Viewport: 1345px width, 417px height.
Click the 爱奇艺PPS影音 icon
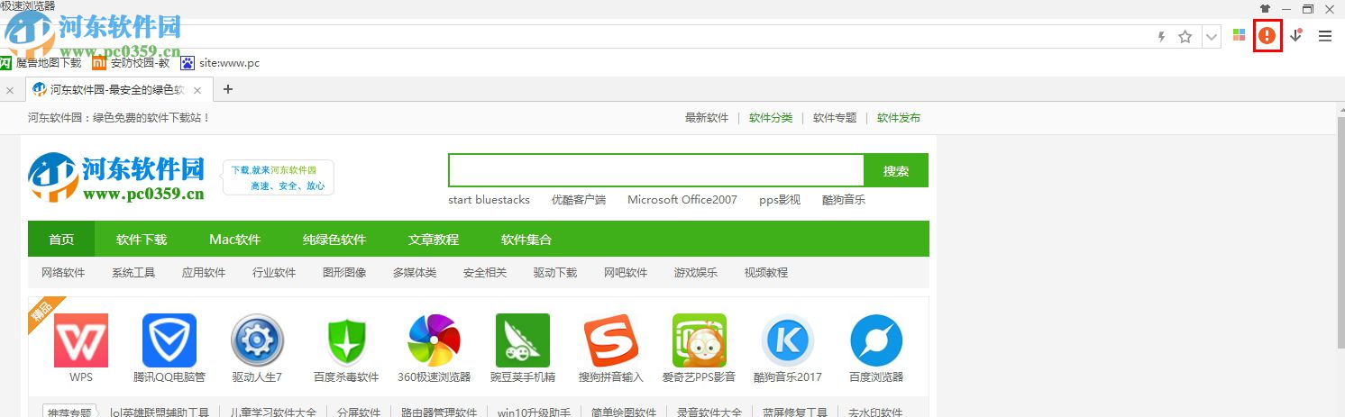click(700, 340)
